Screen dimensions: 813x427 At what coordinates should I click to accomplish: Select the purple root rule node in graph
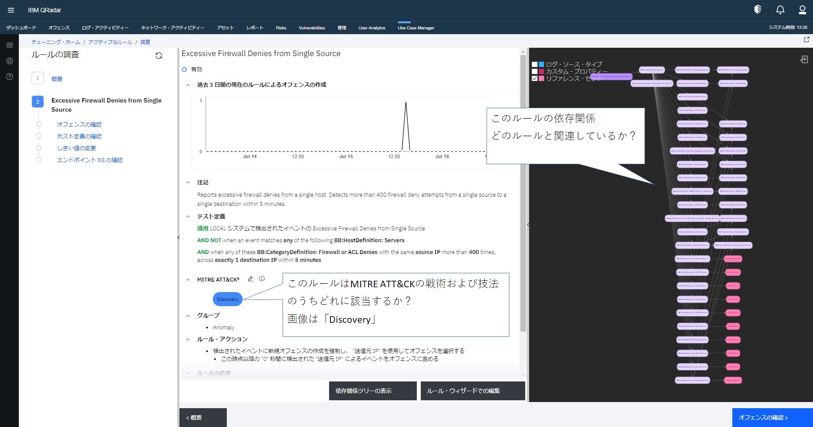pyautogui.click(x=611, y=77)
